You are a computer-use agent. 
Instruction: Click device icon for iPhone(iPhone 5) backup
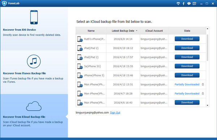(x=80, y=76)
